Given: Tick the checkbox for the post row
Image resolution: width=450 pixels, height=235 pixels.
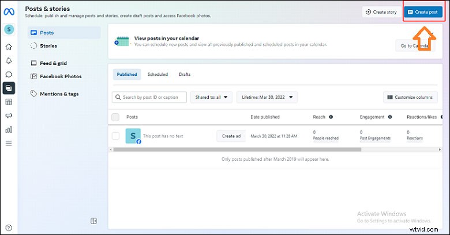Looking at the screenshot, I should pos(115,136).
